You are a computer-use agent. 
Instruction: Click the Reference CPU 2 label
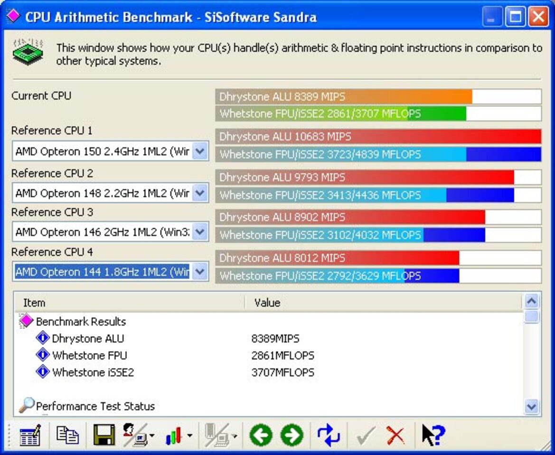(x=52, y=173)
